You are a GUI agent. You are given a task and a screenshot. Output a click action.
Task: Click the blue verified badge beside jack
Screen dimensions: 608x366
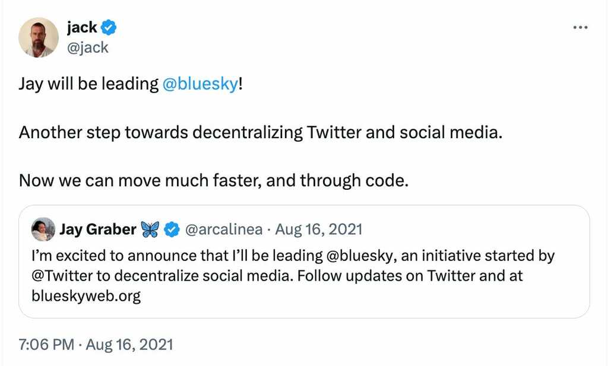pyautogui.click(x=109, y=27)
